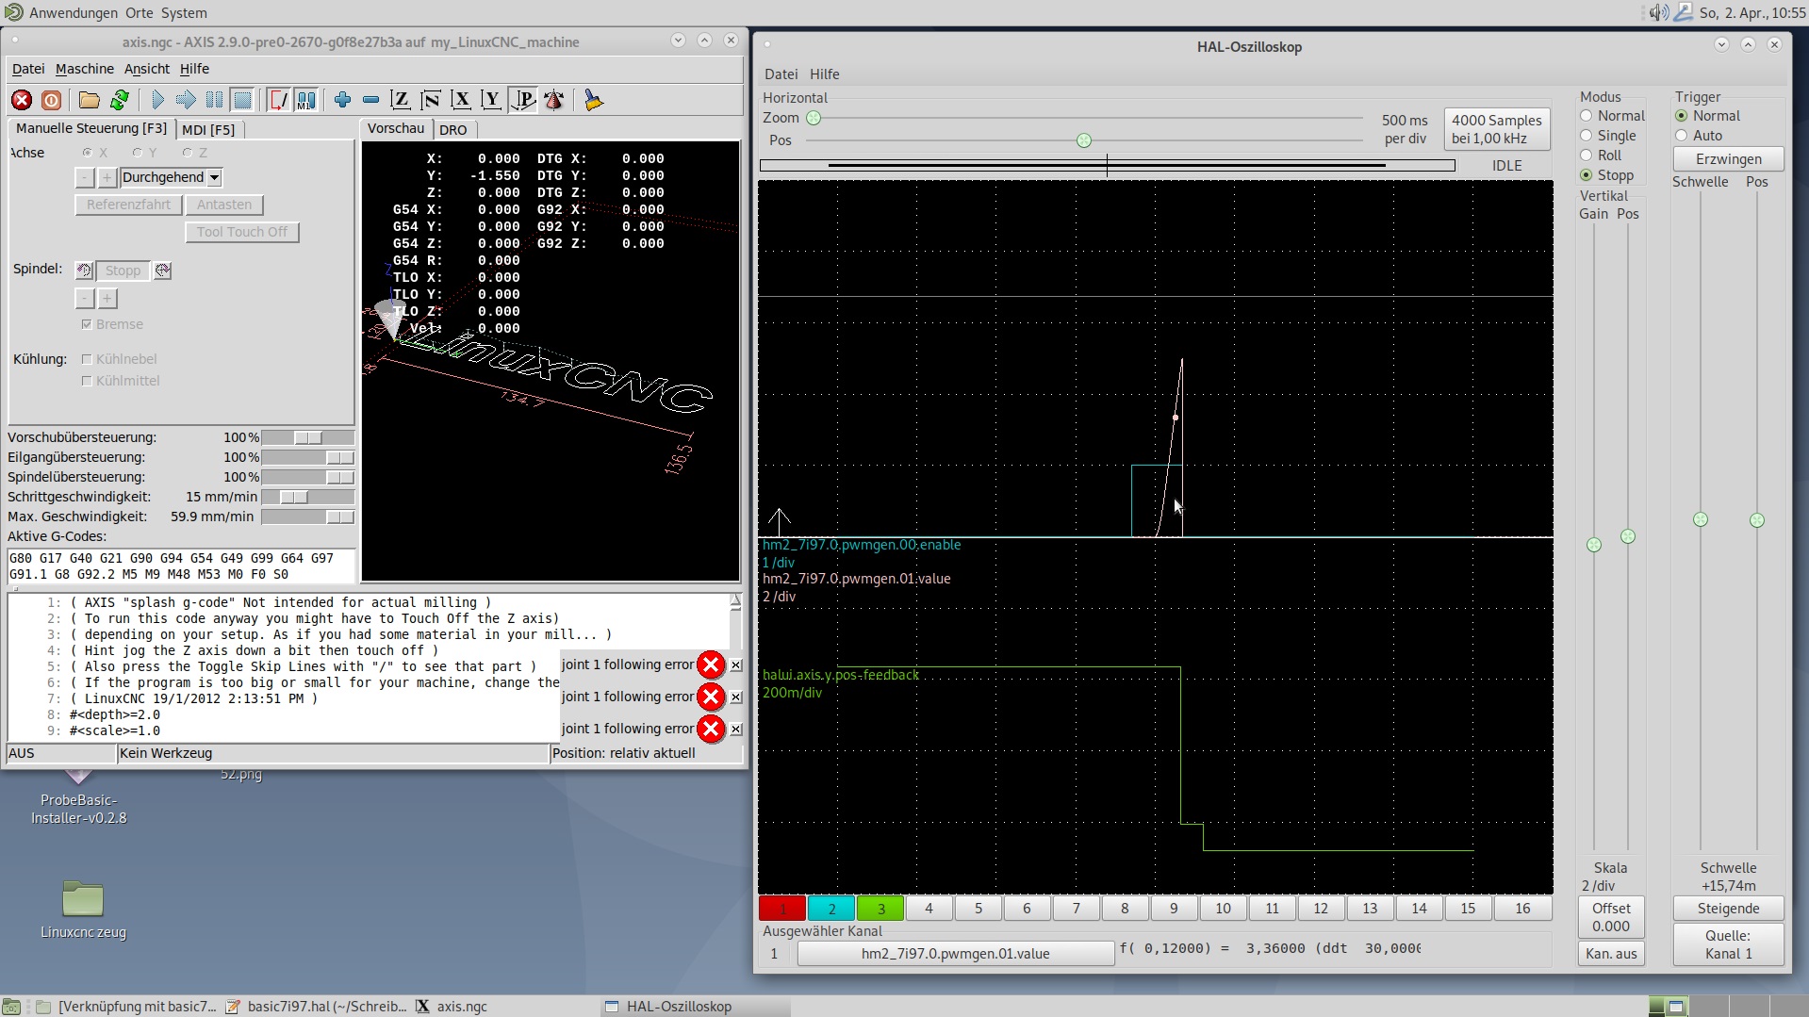Step through the program with arrow icon
Screen dimensions: 1809x1017
pyautogui.click(x=186, y=100)
